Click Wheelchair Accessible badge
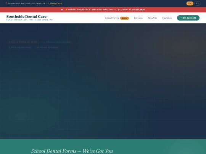 pyautogui.click(x=57, y=42)
